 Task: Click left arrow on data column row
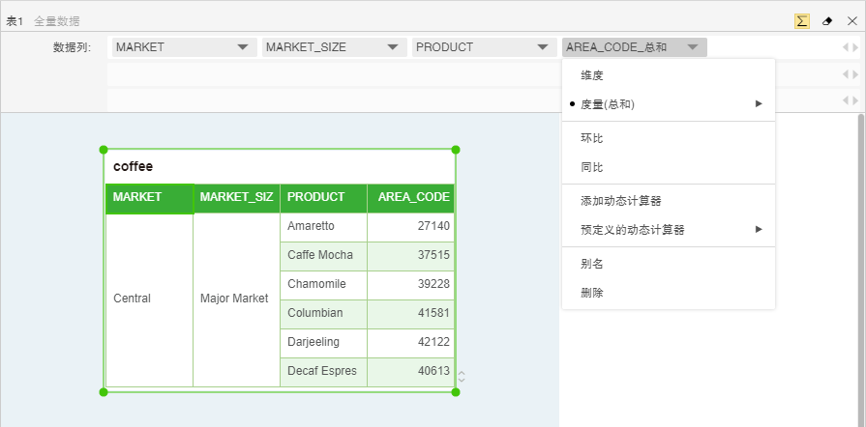point(845,47)
